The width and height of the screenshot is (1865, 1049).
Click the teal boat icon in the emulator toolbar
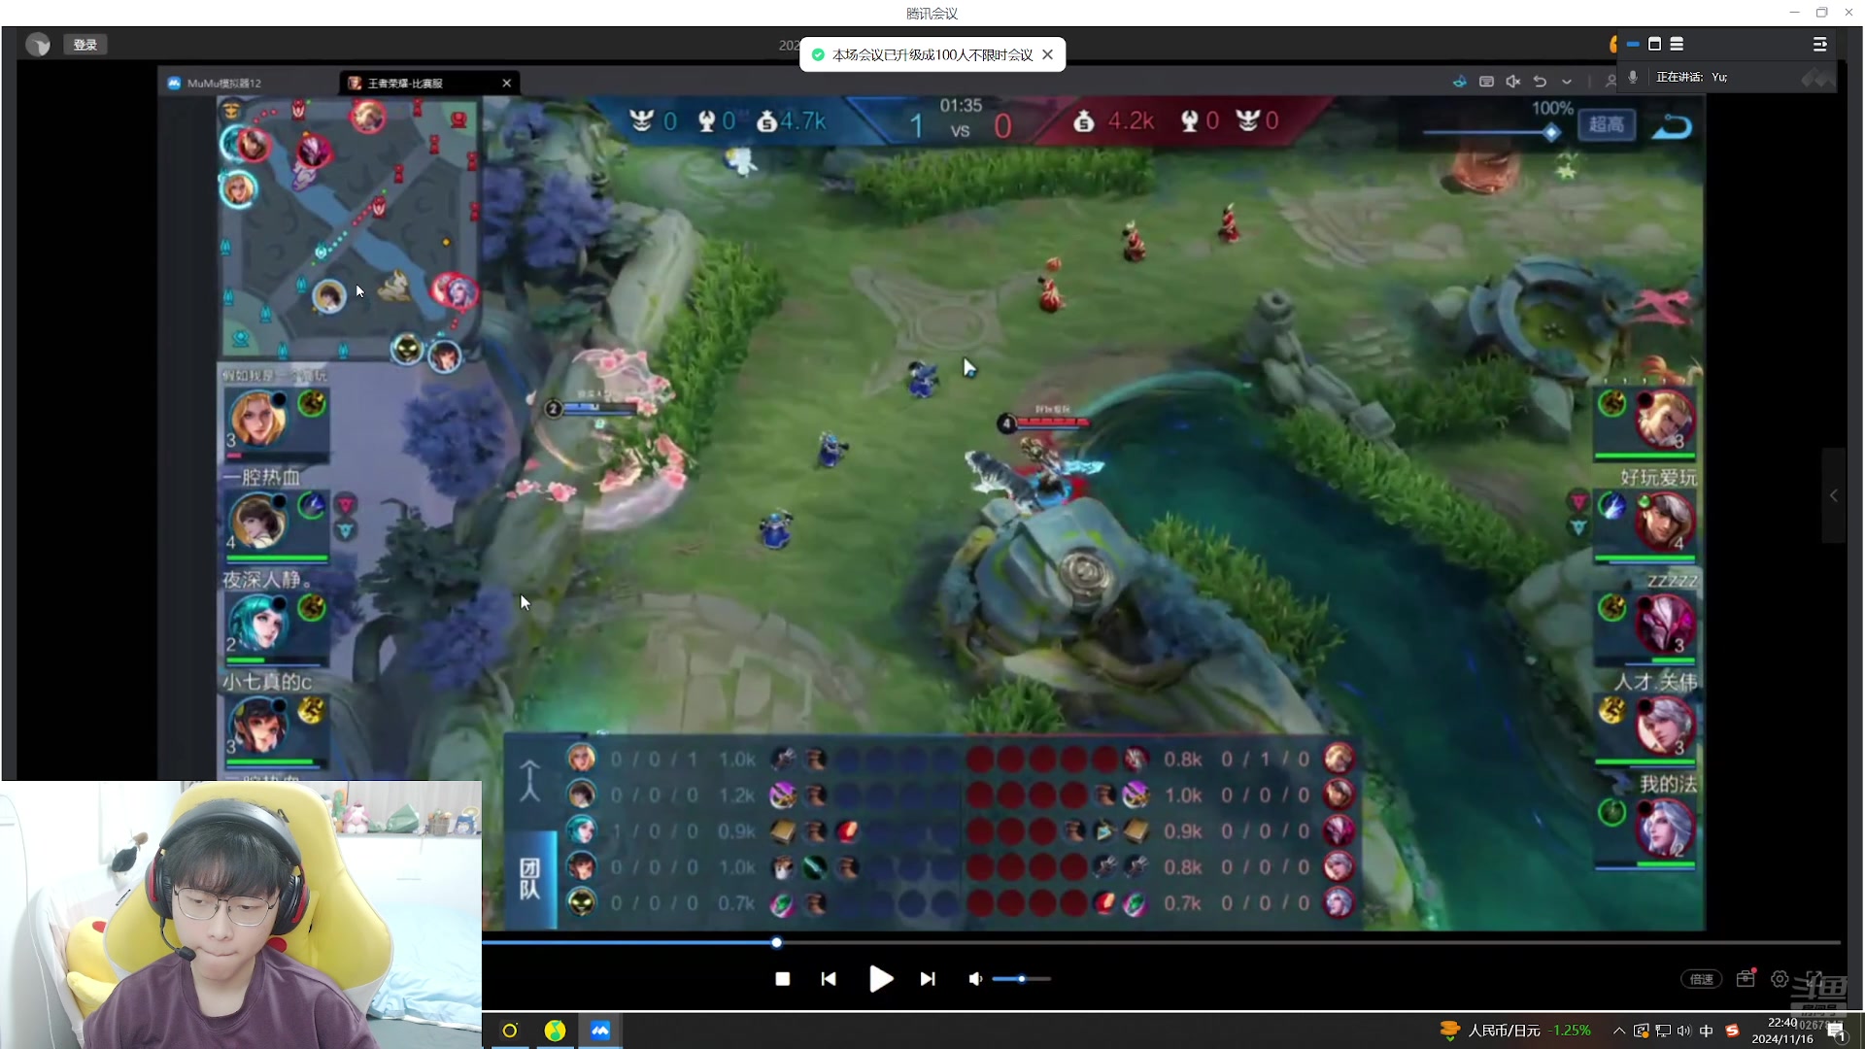pos(1459,82)
